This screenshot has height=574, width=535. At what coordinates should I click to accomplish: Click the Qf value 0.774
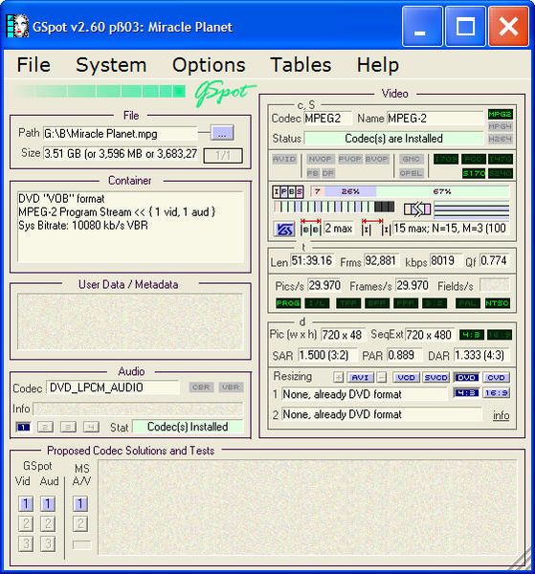tap(494, 260)
